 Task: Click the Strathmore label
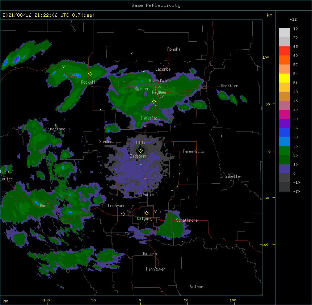pos(187,220)
